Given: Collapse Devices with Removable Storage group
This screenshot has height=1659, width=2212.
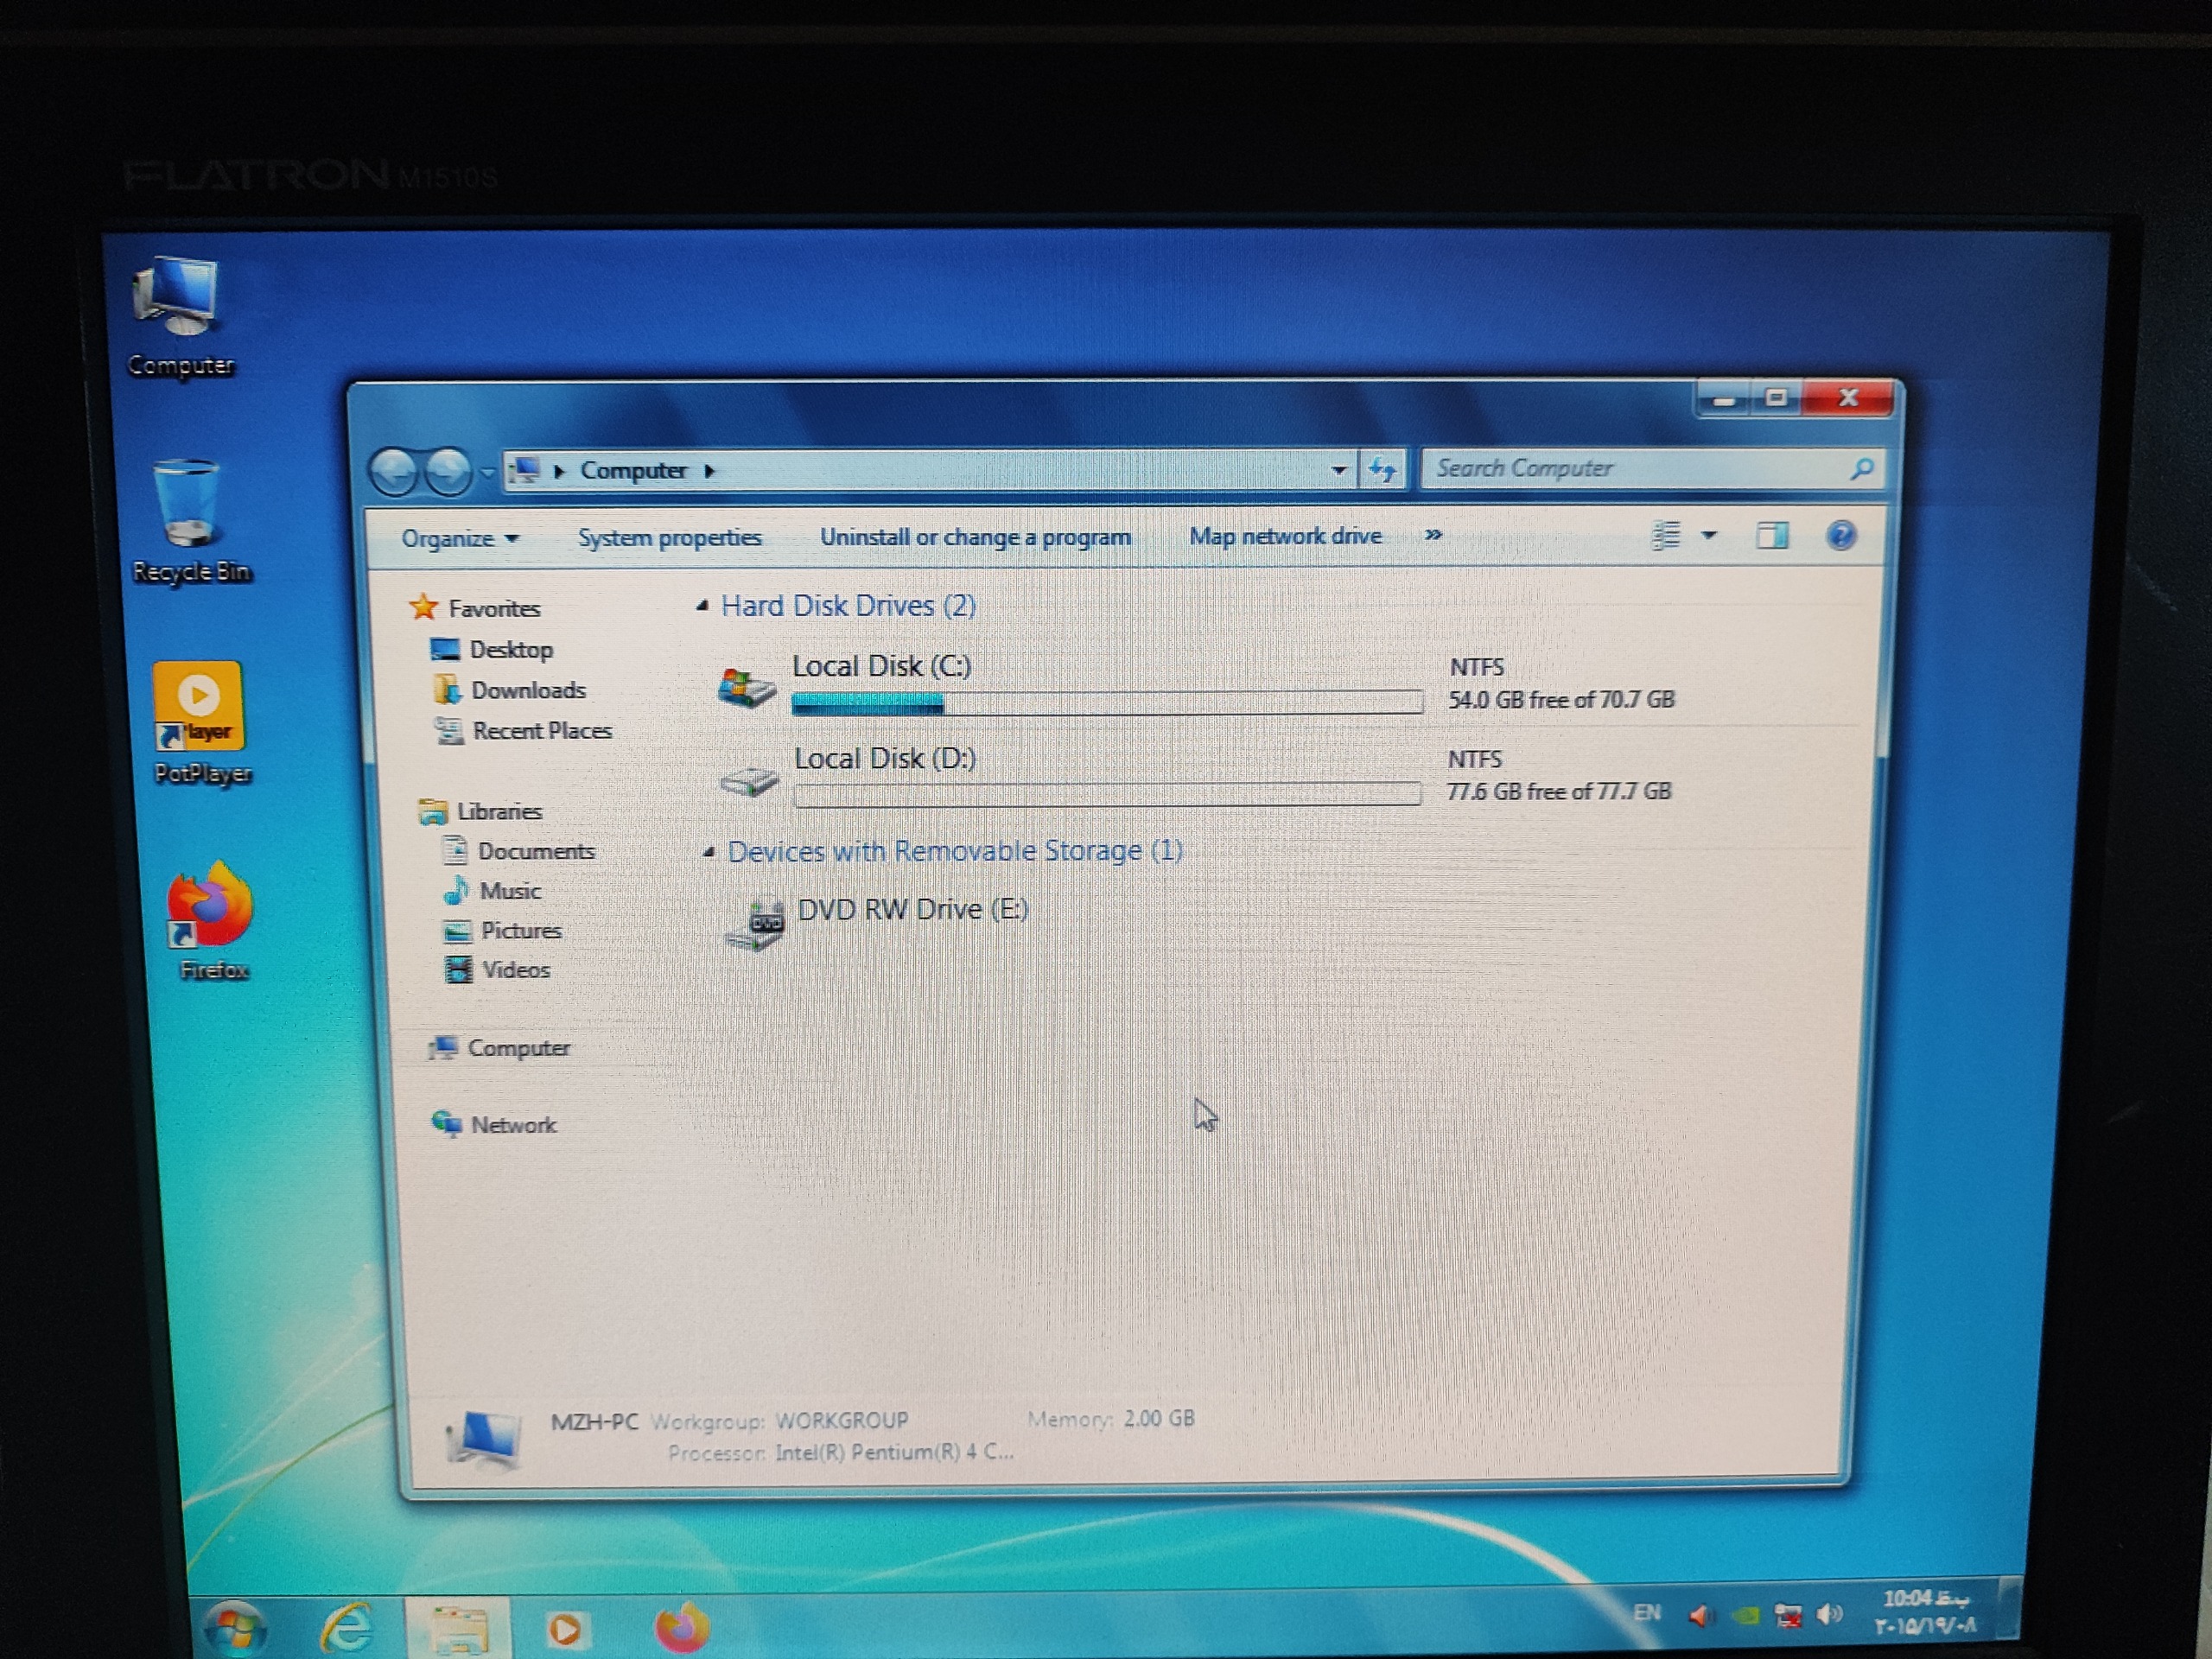Looking at the screenshot, I should click(x=709, y=852).
